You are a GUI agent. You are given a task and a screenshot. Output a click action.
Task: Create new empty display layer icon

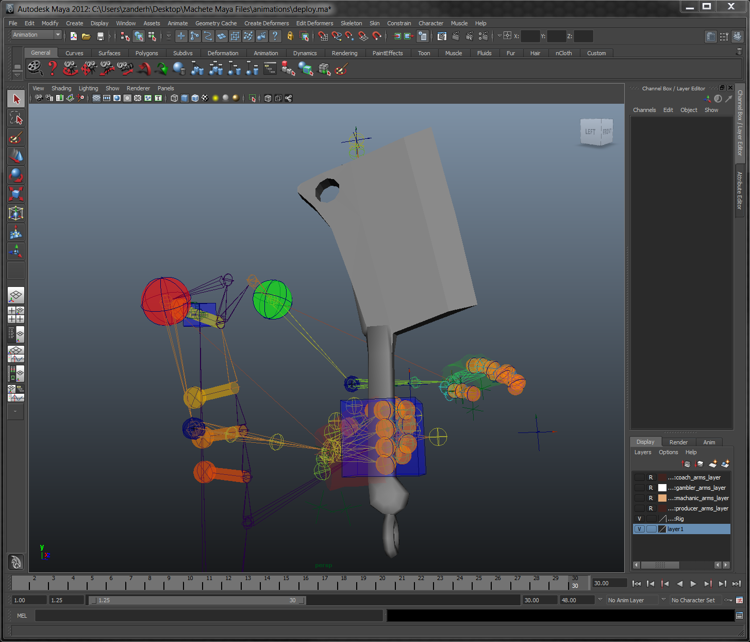(x=713, y=464)
